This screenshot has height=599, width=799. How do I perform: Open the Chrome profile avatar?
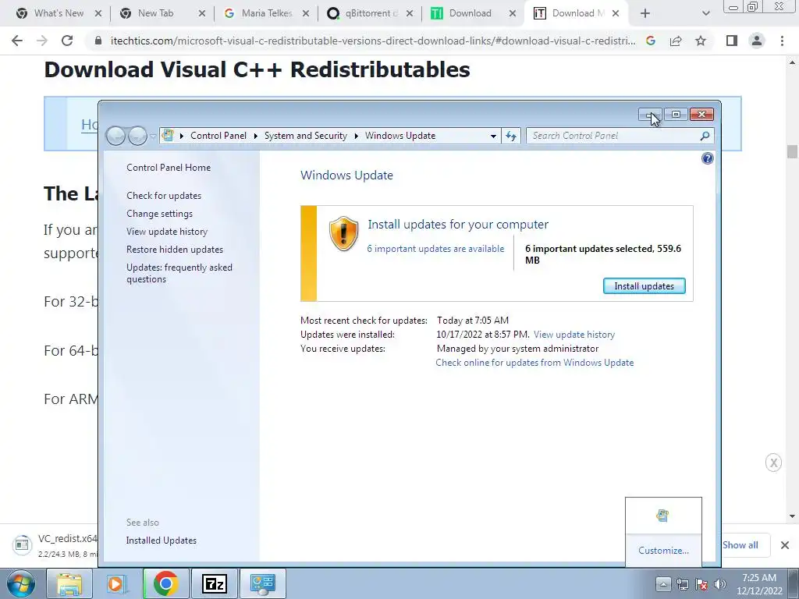[757, 41]
